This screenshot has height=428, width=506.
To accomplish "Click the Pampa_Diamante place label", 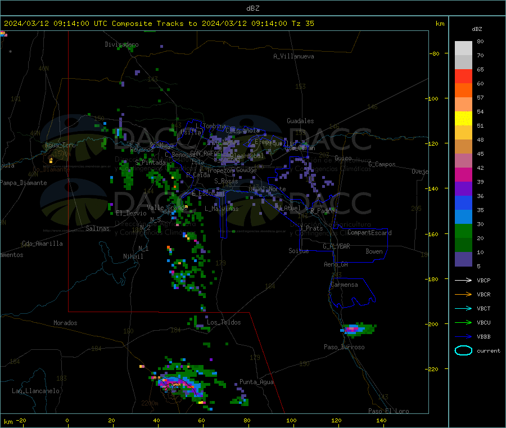I will pos(24,183).
